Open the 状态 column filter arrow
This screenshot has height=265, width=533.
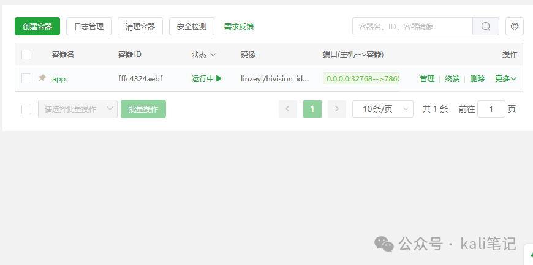(213, 55)
